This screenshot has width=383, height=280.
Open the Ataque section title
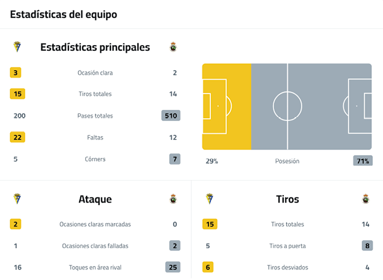95,199
